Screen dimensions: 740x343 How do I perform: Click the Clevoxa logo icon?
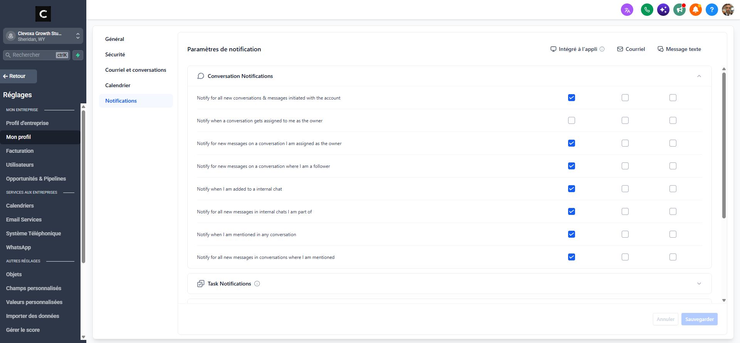click(x=43, y=14)
